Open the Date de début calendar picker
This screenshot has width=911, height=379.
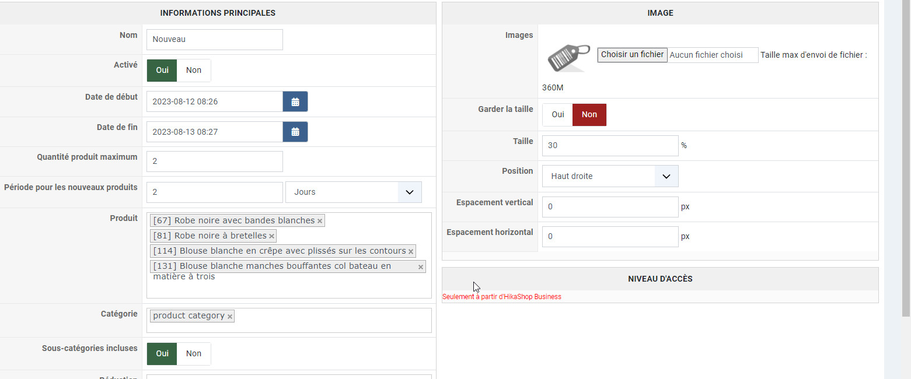coord(295,101)
